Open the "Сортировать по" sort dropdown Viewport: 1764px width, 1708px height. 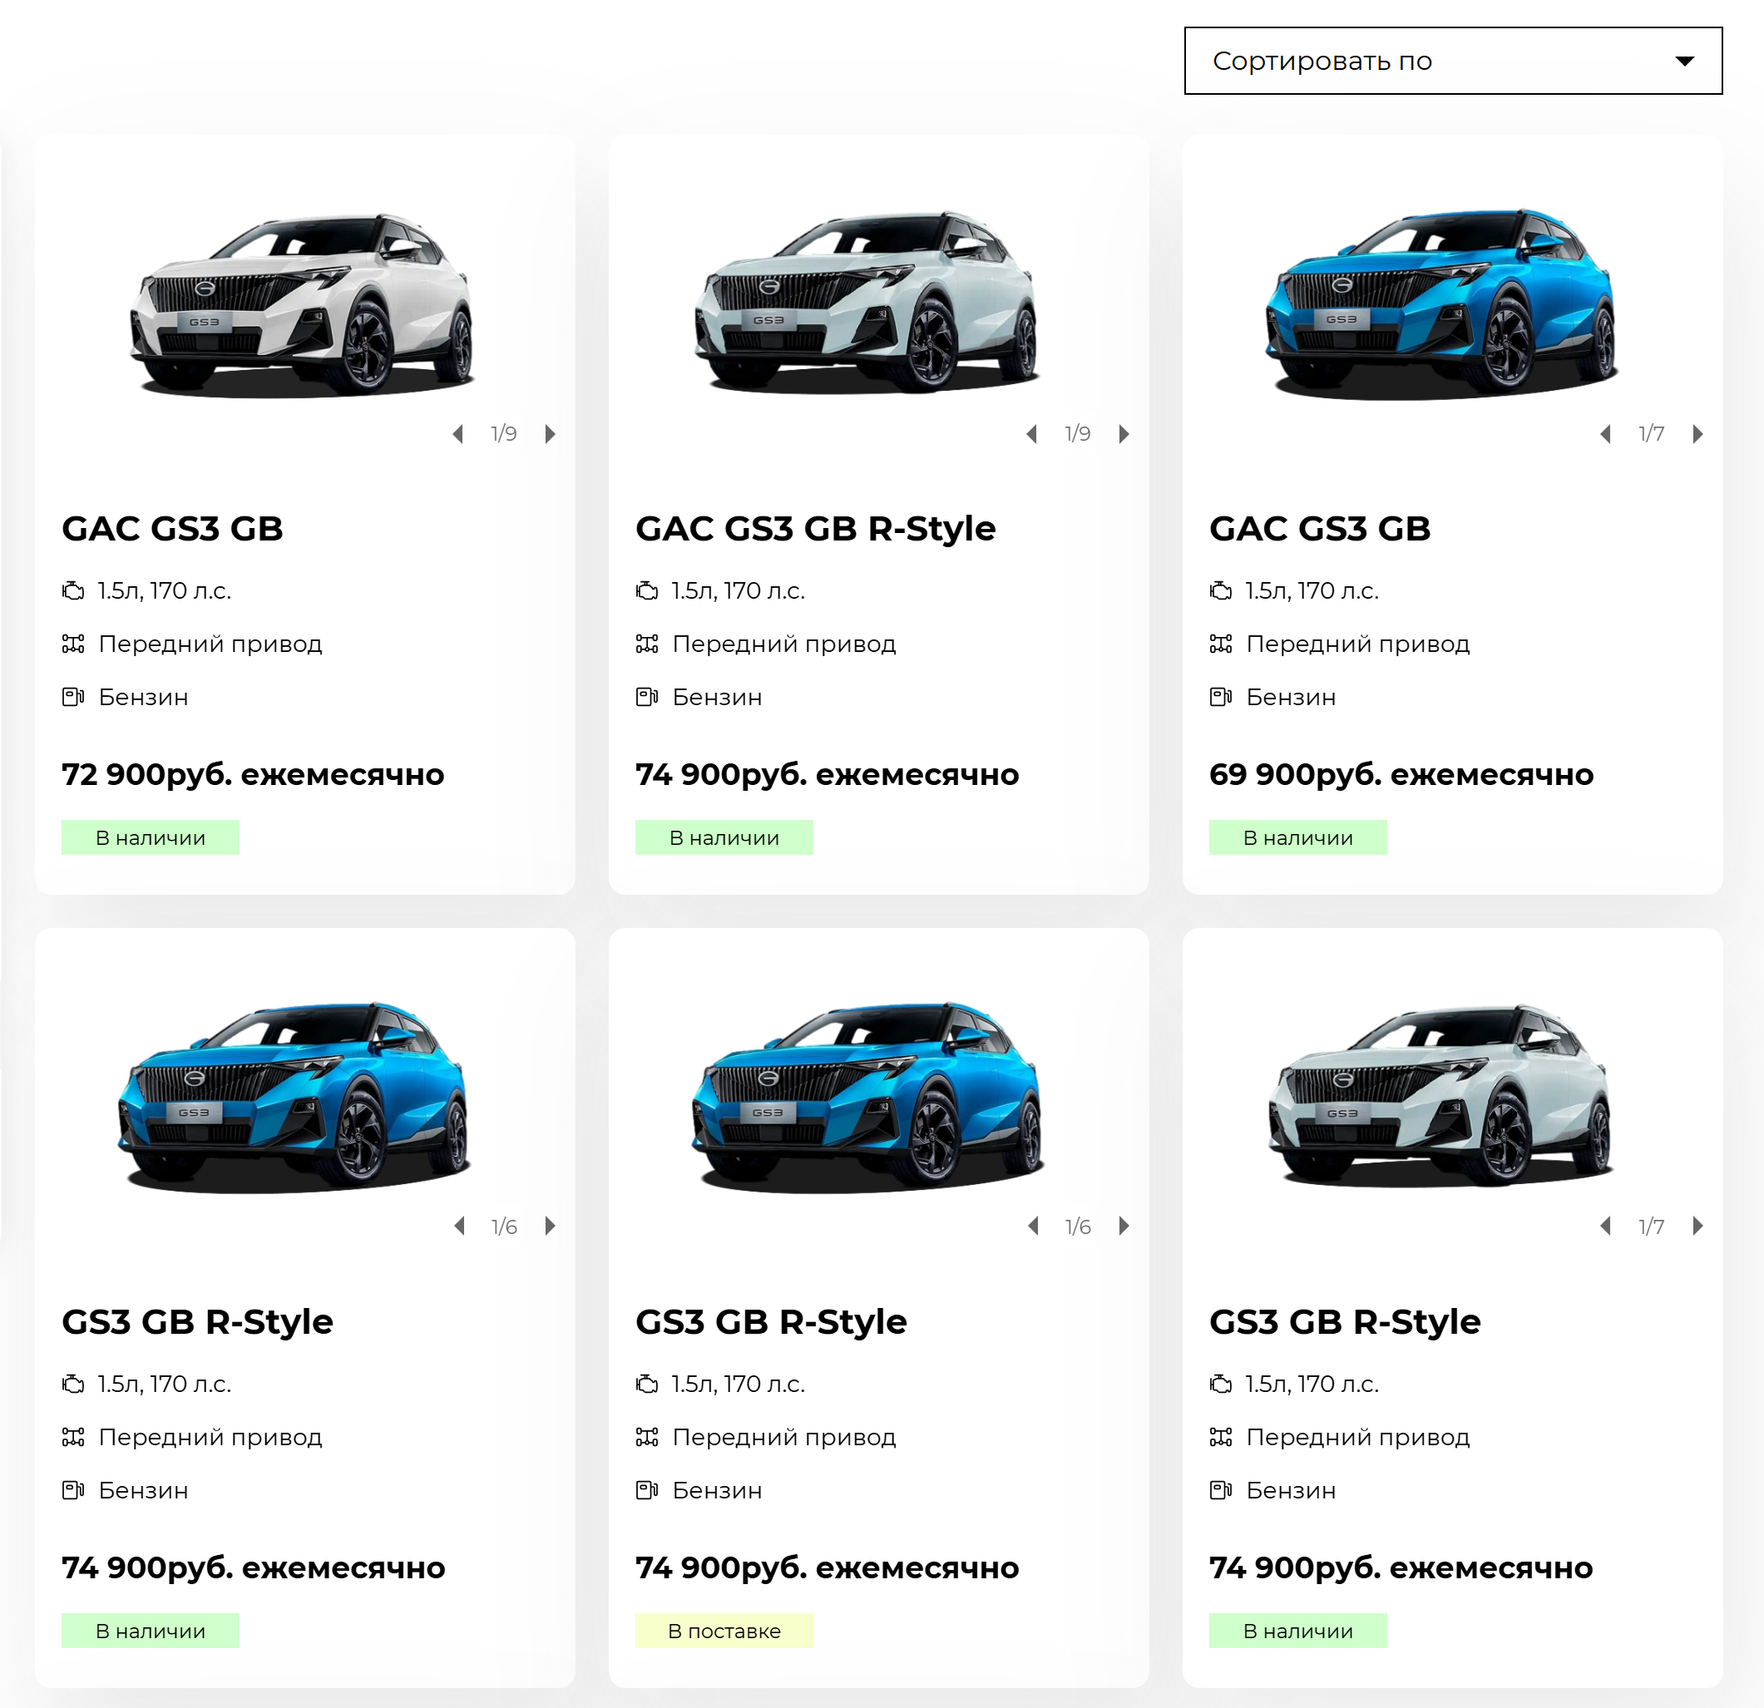coord(1453,61)
